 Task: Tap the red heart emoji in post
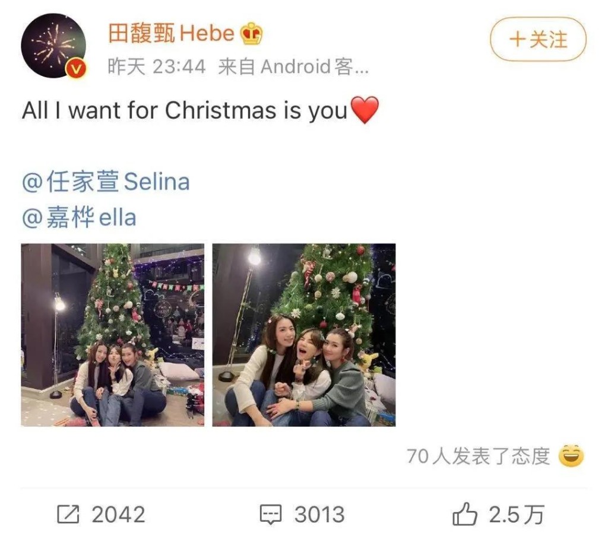click(365, 110)
